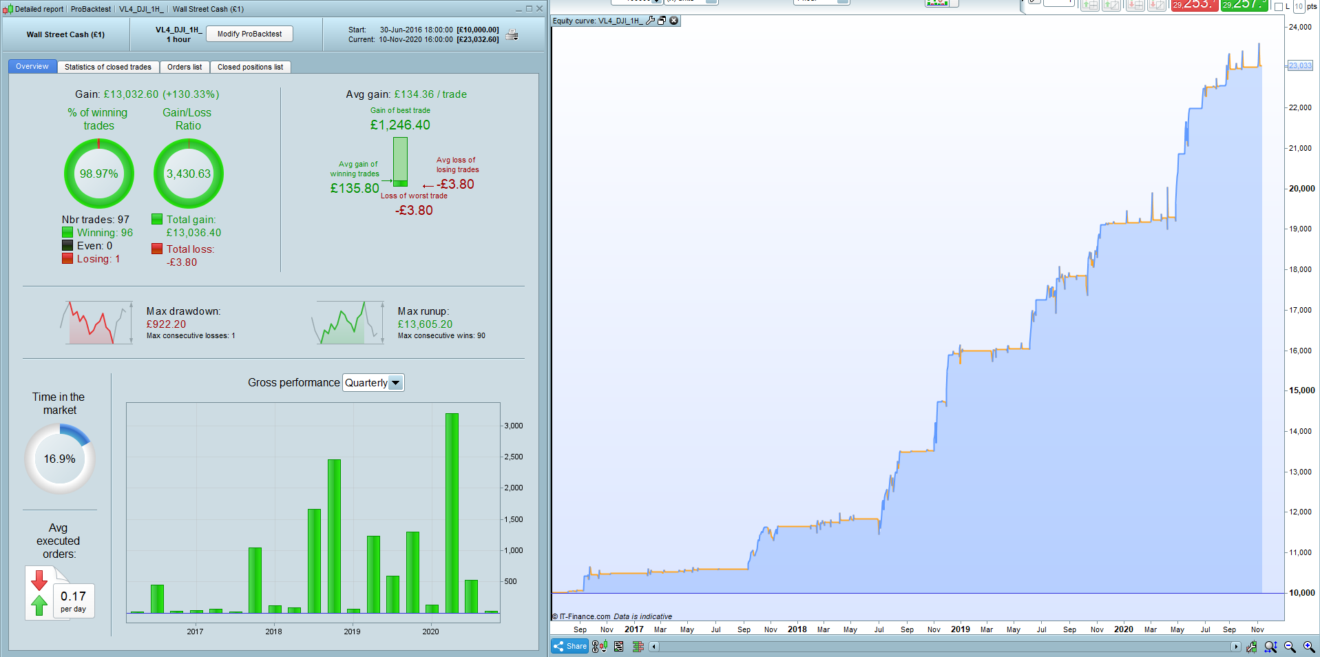The width and height of the screenshot is (1320, 657).
Task: Click the buy-at-market order icon
Action: pyautogui.click(x=1090, y=5)
